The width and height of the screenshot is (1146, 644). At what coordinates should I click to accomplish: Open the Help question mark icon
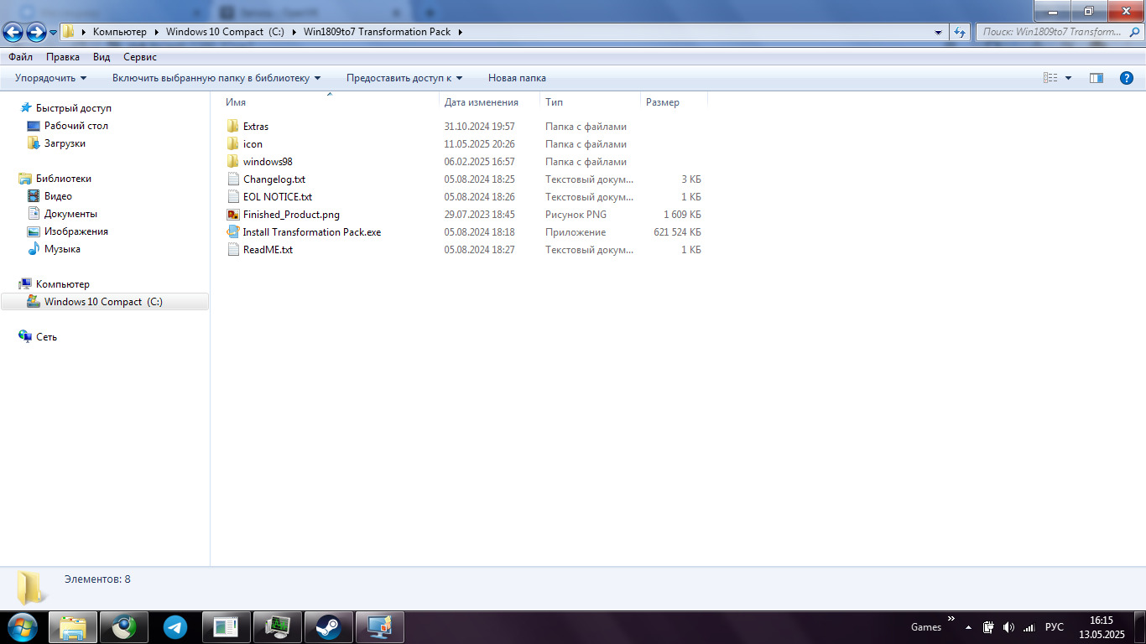(1127, 78)
